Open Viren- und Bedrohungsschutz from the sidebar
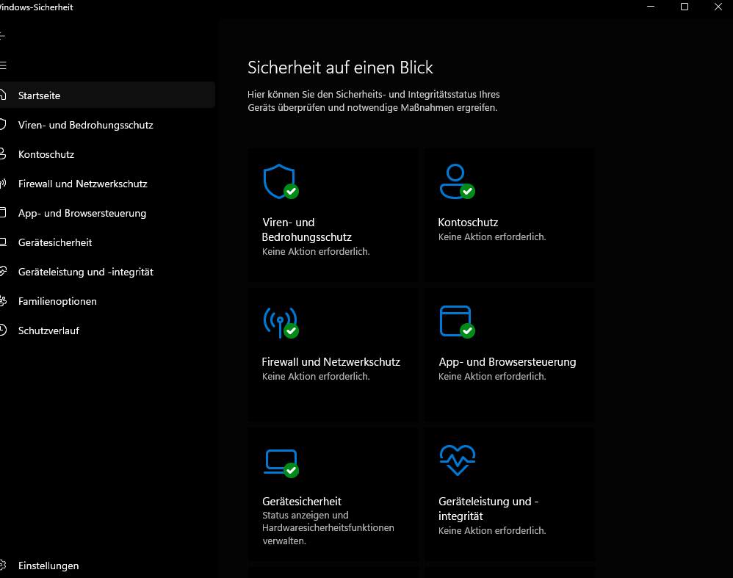This screenshot has height=578, width=733. coord(85,125)
